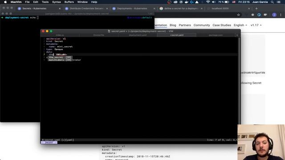Switch to the package.json tab in MacVim
This screenshot has height=160, width=285.
point(216,35)
